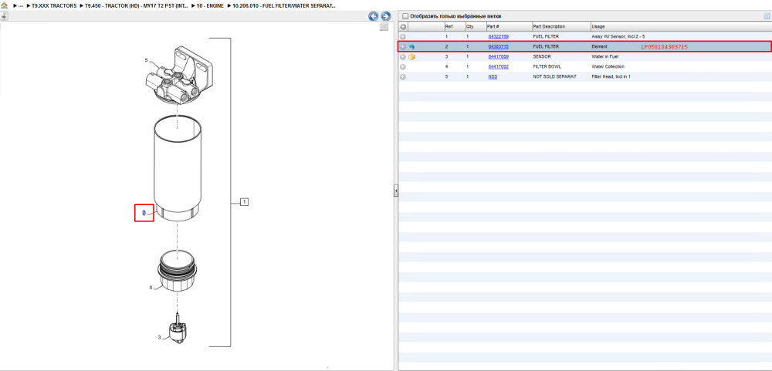Open the NSS part link

click(493, 77)
